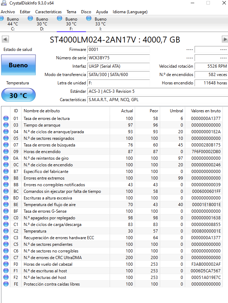Image resolution: width=228 pixels, height=303 pixels.
Task: Open the Editar menu
Action: click(x=25, y=12)
